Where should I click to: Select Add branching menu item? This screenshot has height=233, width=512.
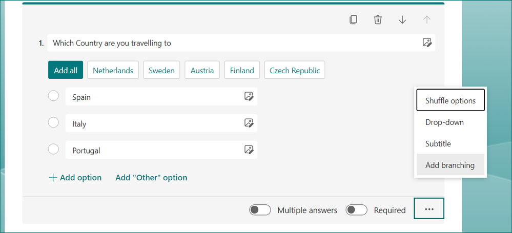pyautogui.click(x=450, y=165)
